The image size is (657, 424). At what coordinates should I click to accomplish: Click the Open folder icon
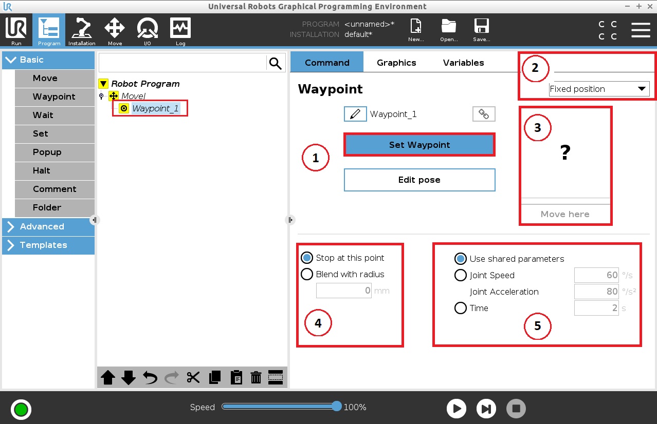tap(449, 30)
